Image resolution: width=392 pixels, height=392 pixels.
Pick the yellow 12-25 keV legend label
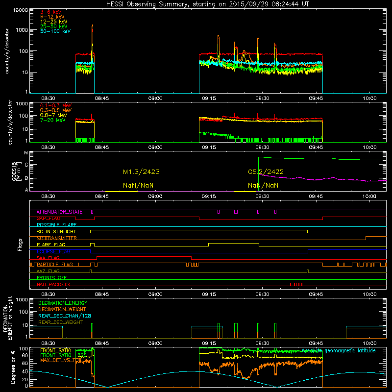pos(54,22)
